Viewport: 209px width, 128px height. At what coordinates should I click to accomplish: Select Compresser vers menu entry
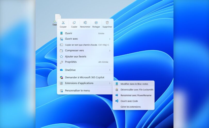85,51
